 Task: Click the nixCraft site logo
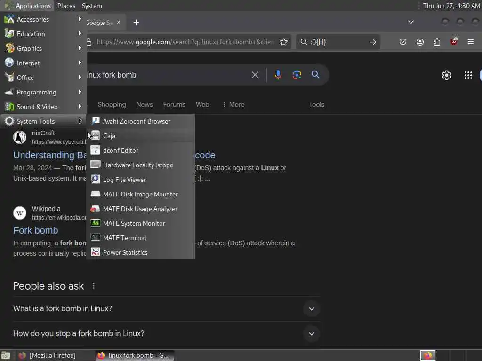[20, 137]
